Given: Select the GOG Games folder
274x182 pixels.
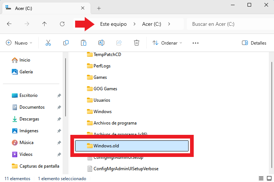Looking at the screenshot, I should coord(102,89).
